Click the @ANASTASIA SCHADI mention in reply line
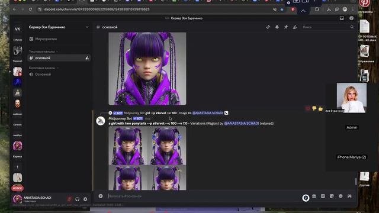This screenshot has height=213, width=379. tap(207, 113)
